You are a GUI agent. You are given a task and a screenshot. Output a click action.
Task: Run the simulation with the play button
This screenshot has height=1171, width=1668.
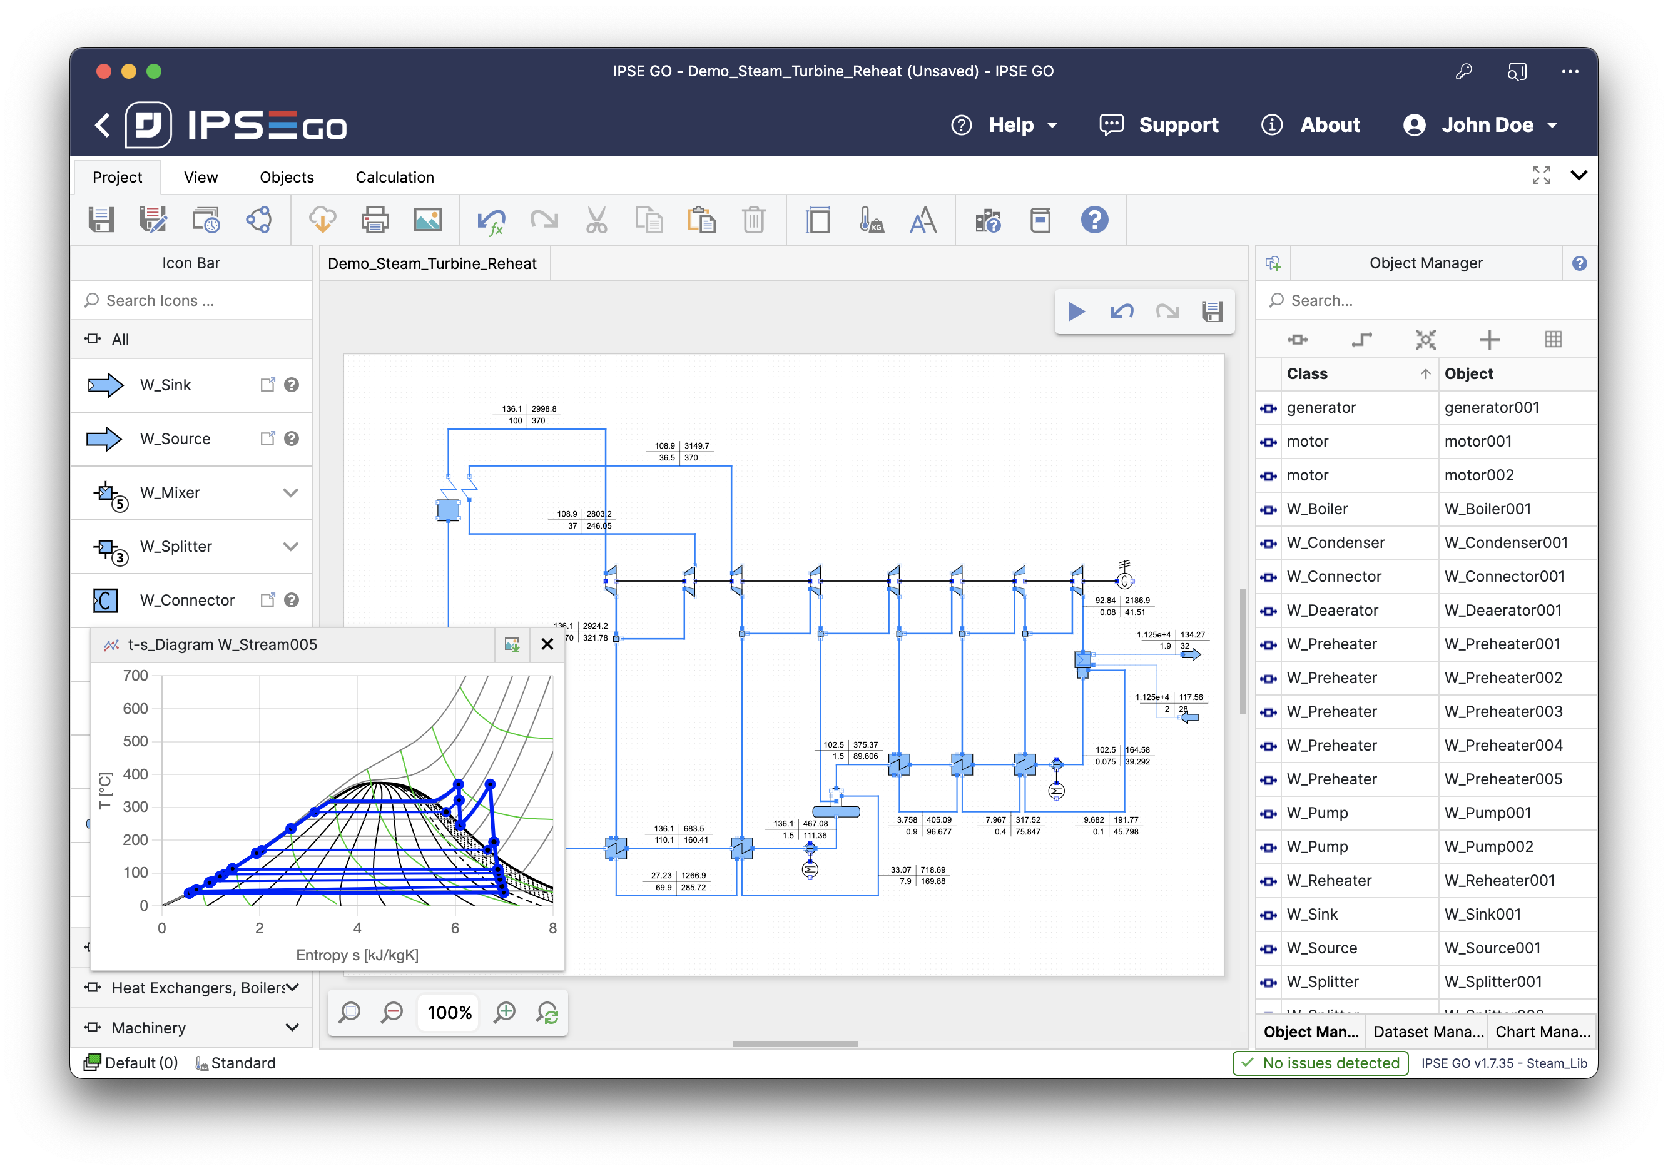tap(1077, 311)
